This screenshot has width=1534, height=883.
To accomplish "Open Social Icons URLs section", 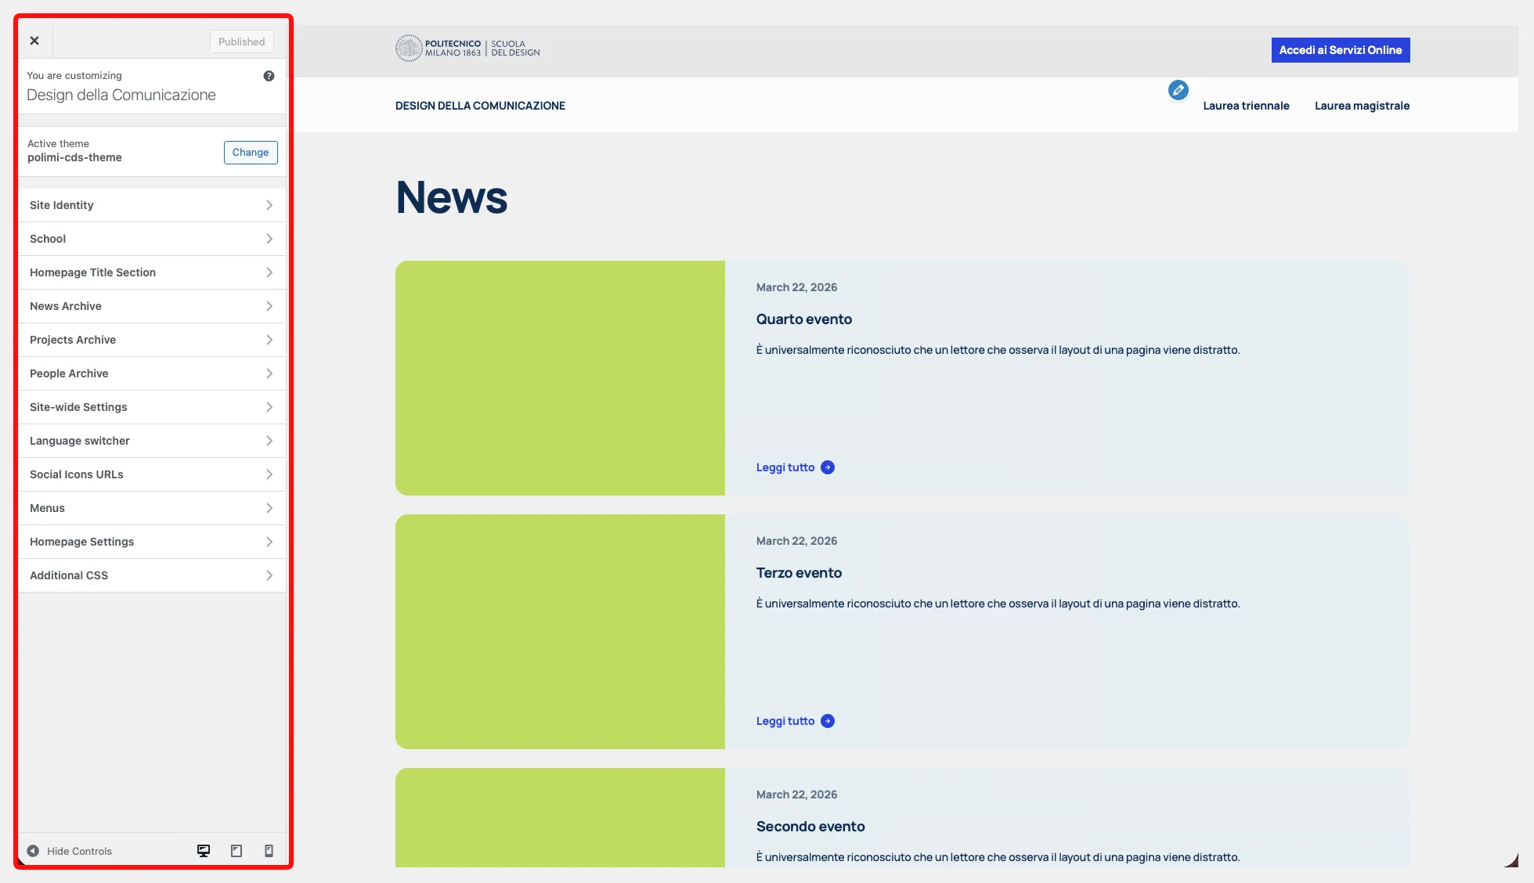I will tap(152, 474).
